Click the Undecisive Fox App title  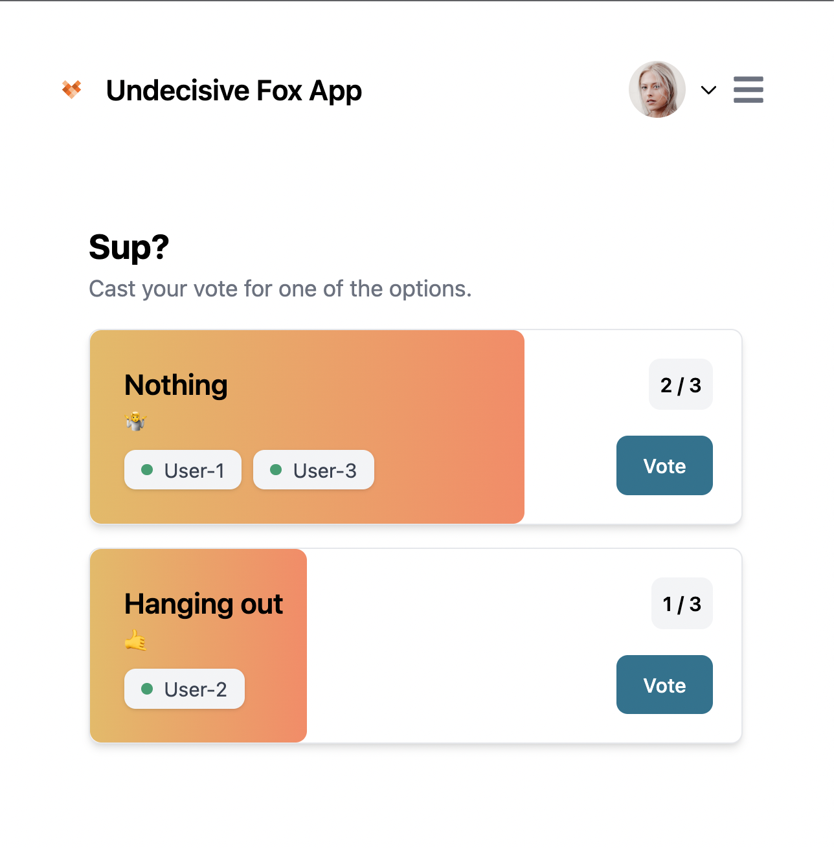[x=234, y=91]
